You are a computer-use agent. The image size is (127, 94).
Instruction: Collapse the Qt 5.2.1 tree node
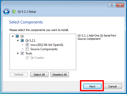pos(18,41)
